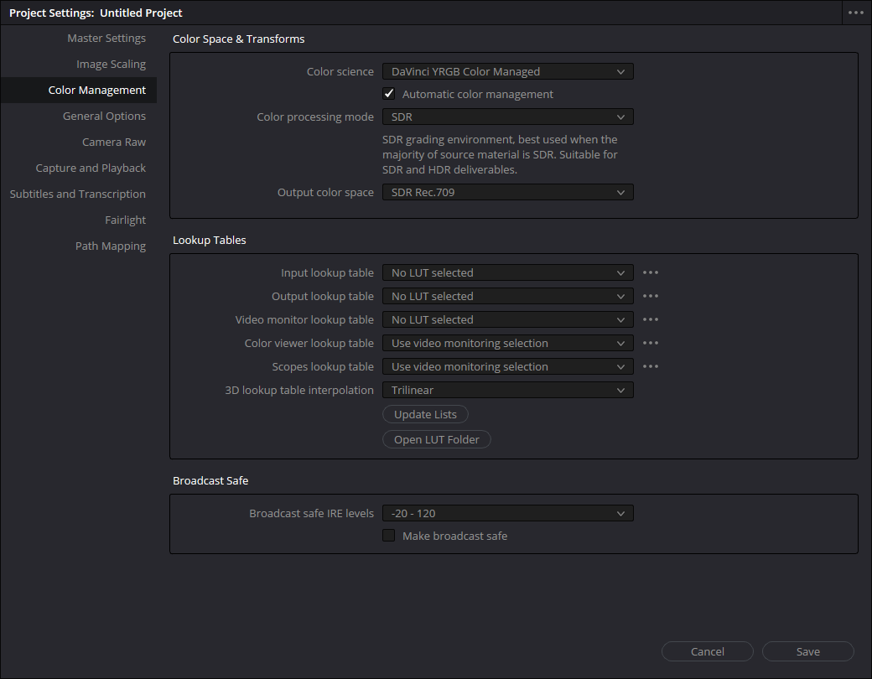Click the ellipsis beside Scopes lookup table
872x679 pixels.
651,366
